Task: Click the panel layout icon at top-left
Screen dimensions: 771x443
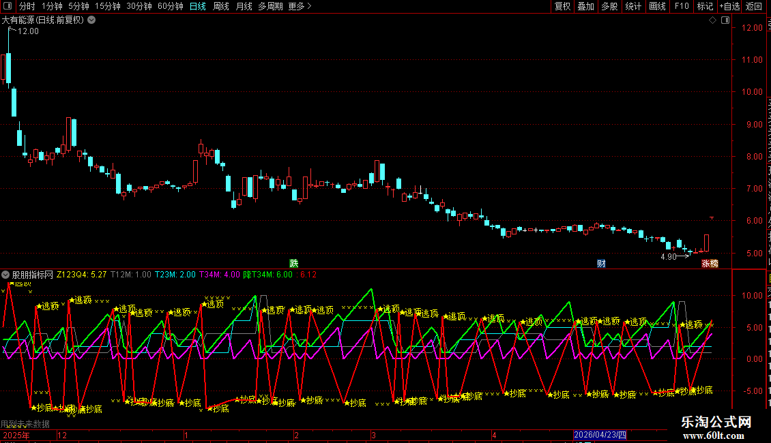Action: 8,6
